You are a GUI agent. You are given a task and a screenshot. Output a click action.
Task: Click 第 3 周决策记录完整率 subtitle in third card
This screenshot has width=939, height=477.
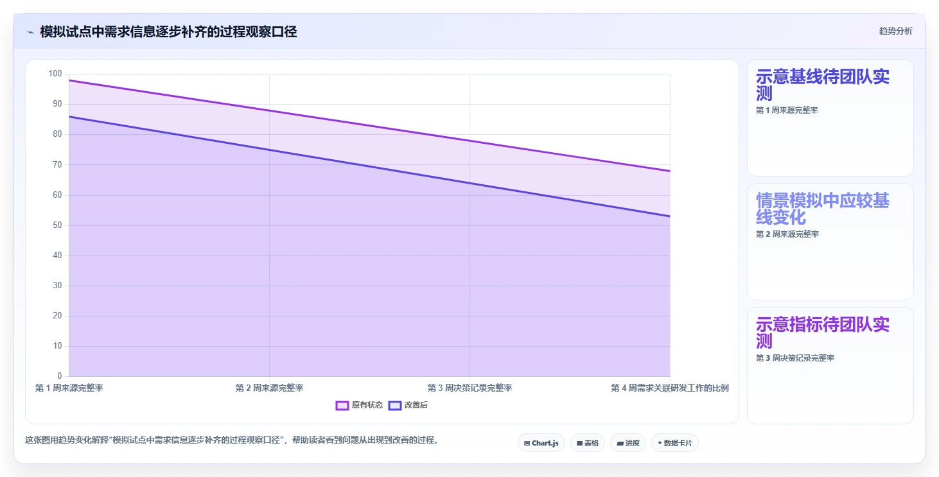click(x=795, y=358)
